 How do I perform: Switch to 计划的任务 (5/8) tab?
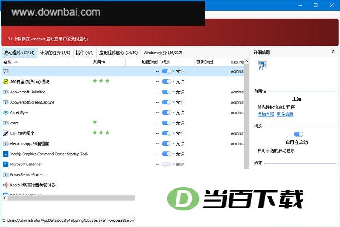[55, 53]
